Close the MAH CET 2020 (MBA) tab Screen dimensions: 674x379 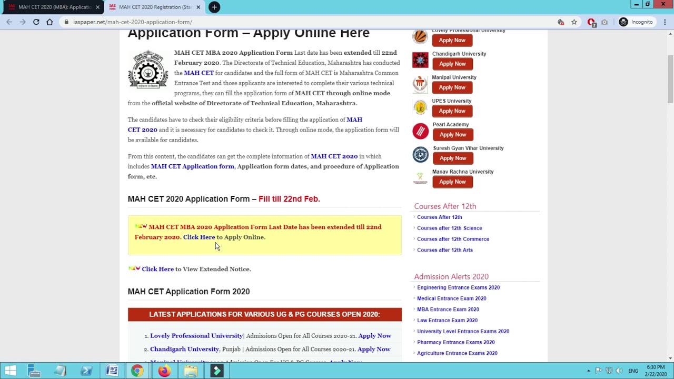point(97,7)
